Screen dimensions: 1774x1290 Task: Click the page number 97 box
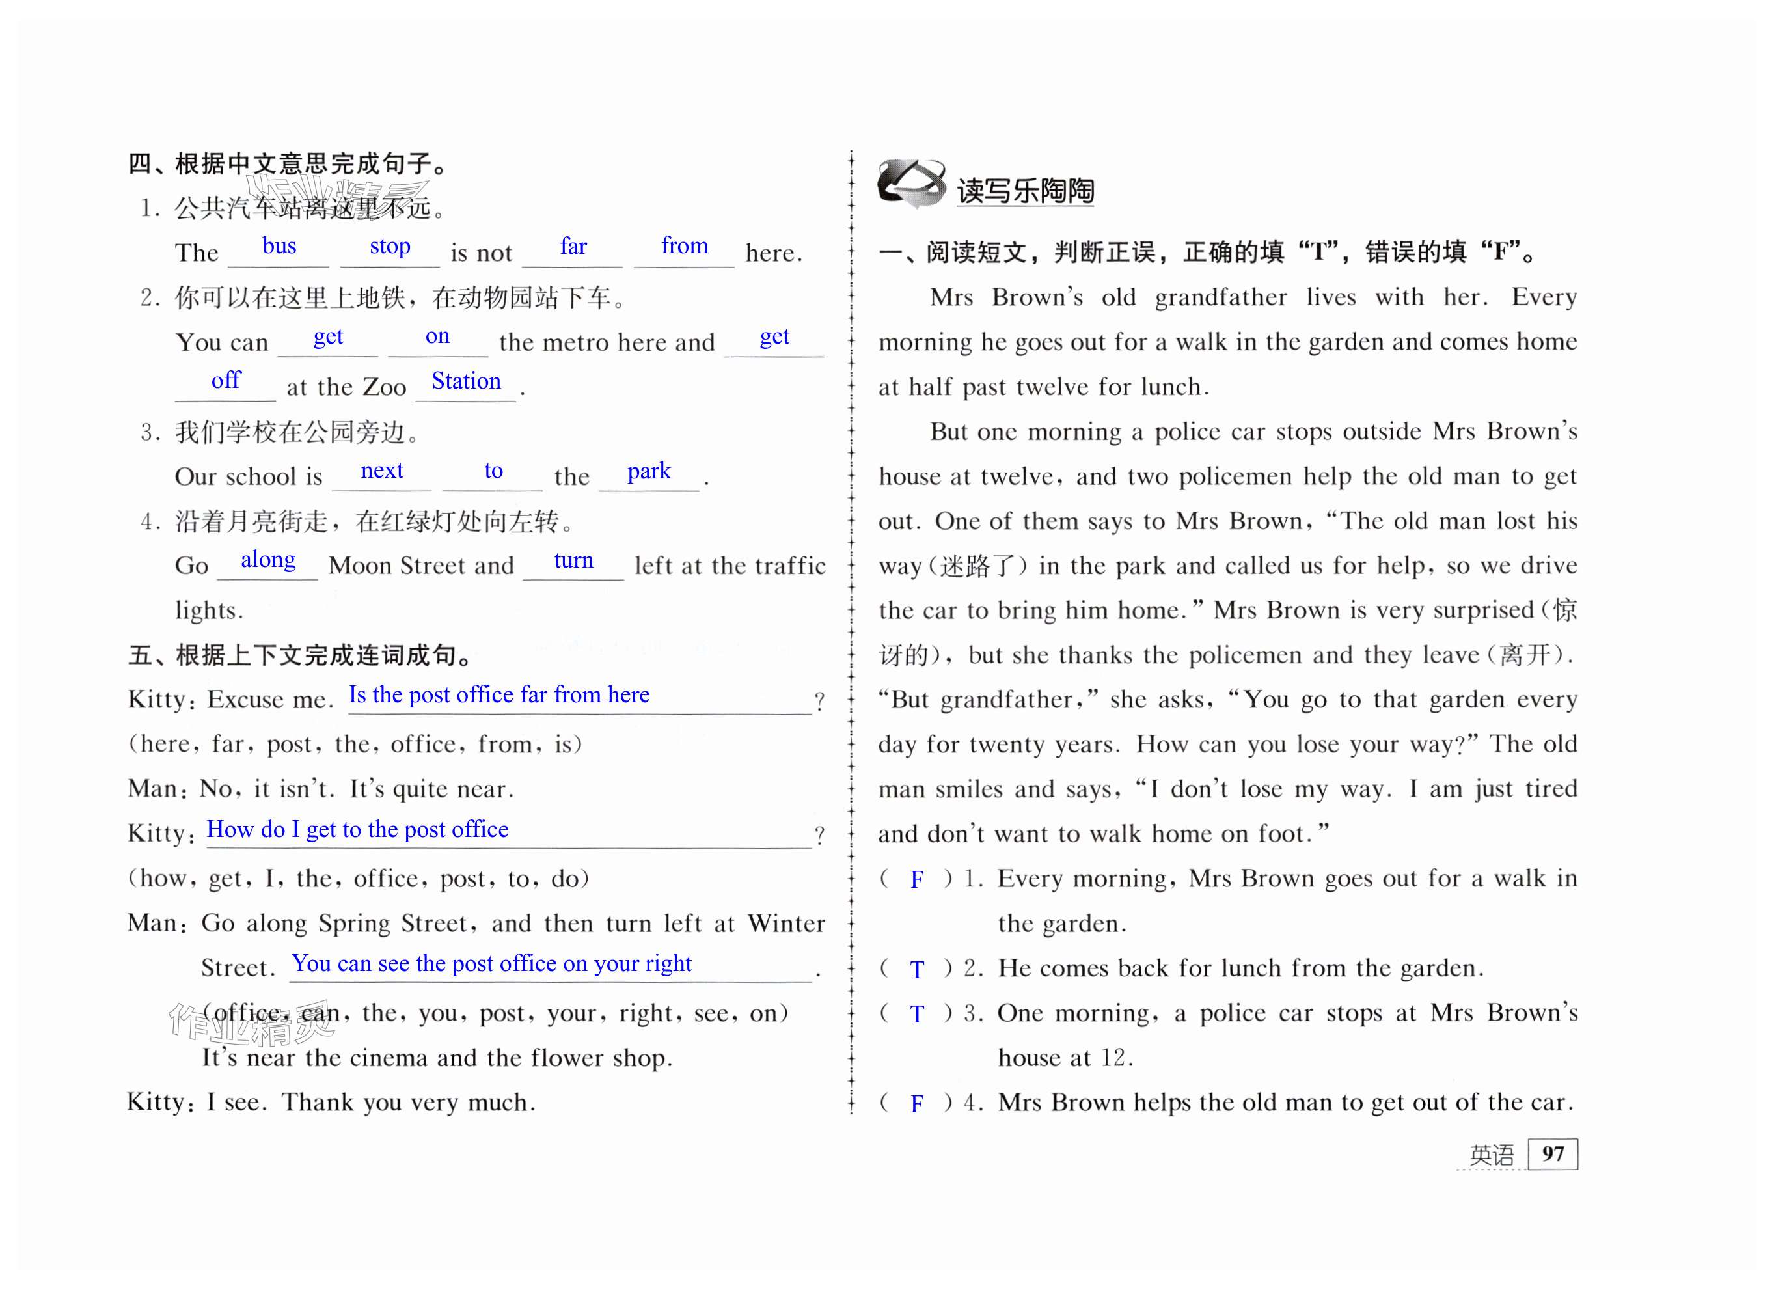pyautogui.click(x=1553, y=1154)
